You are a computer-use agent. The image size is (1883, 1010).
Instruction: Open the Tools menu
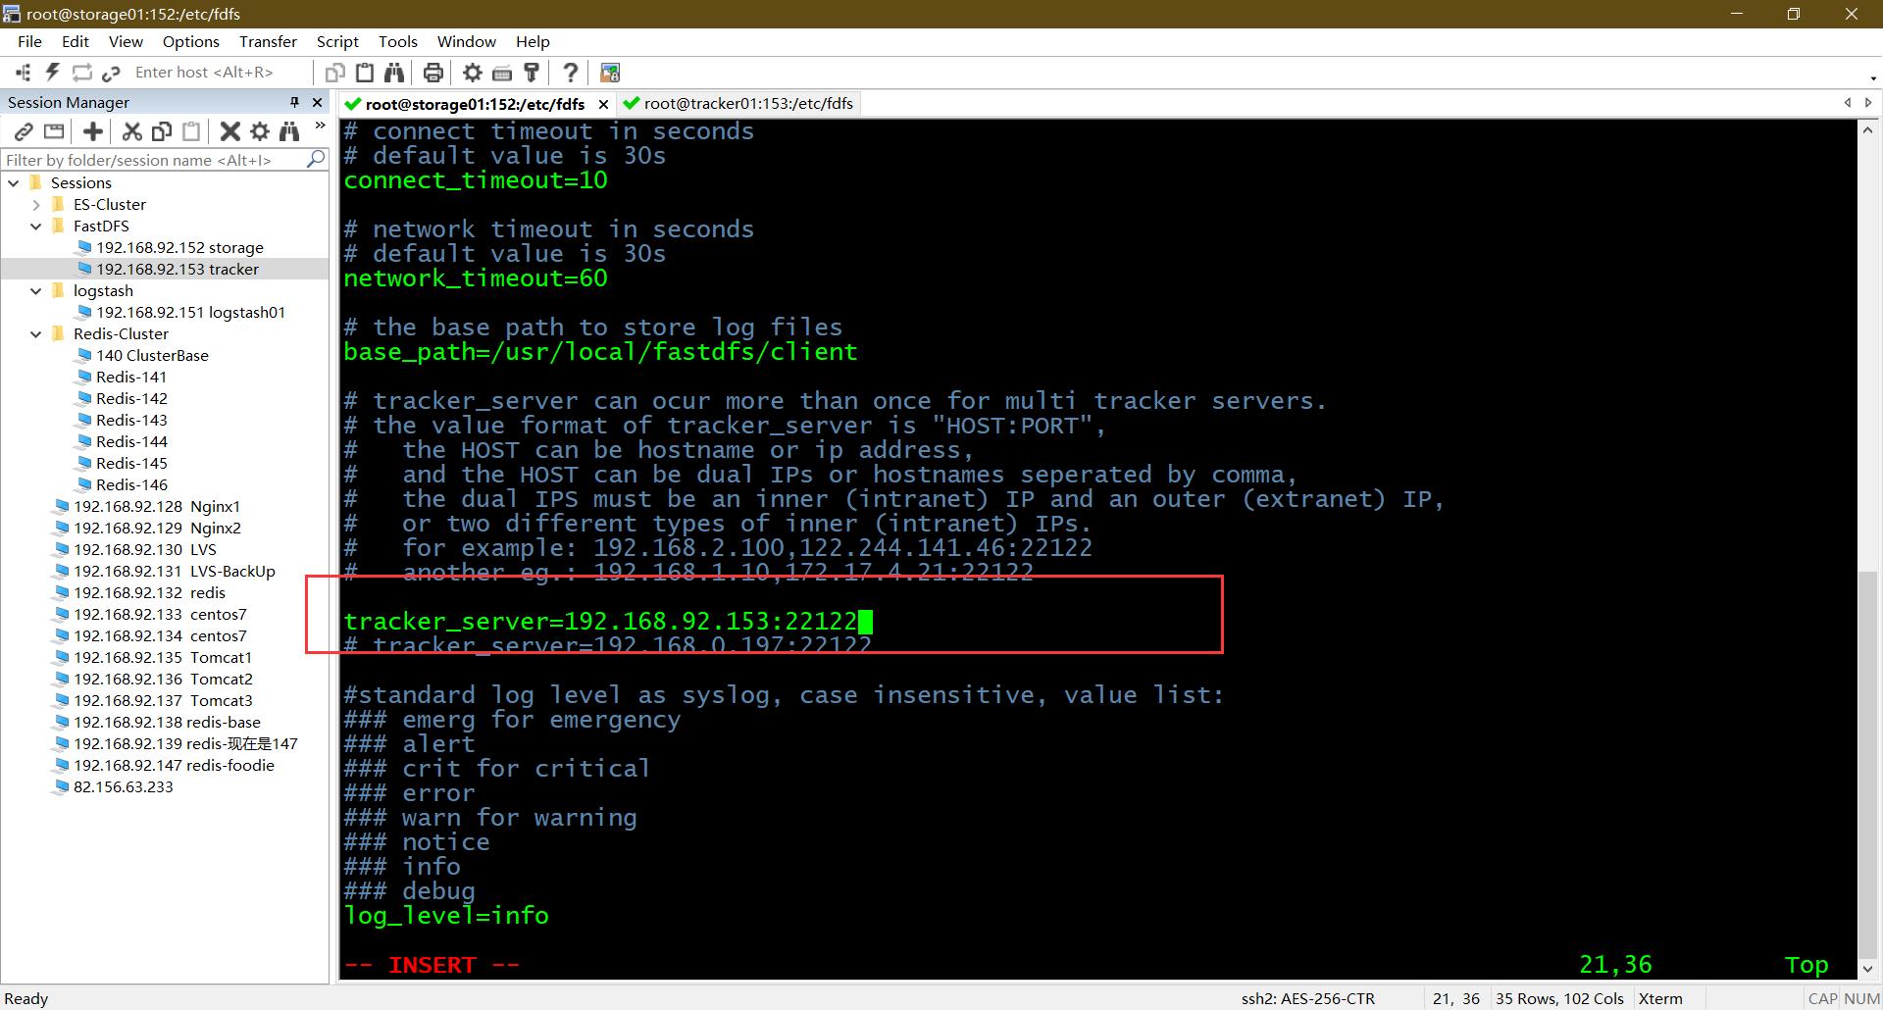coord(397,41)
